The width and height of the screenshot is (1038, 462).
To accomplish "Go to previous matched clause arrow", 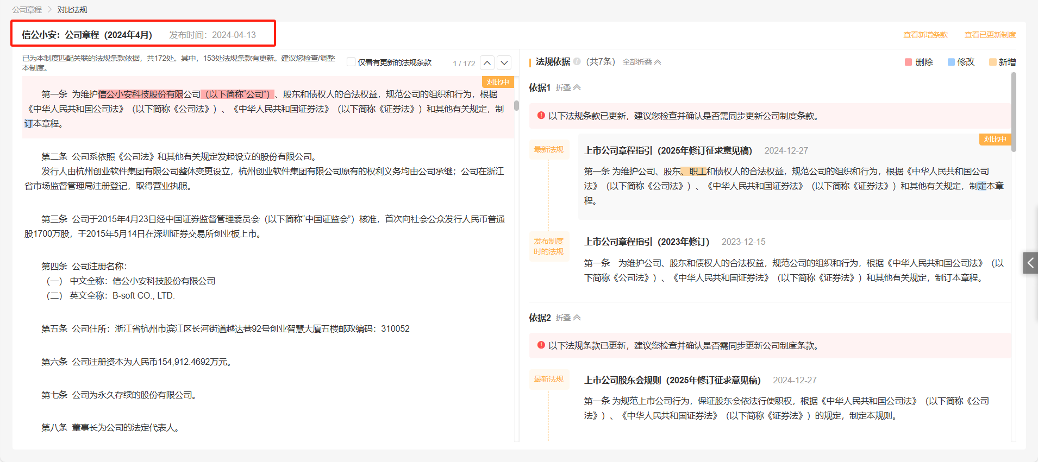I will coord(487,63).
